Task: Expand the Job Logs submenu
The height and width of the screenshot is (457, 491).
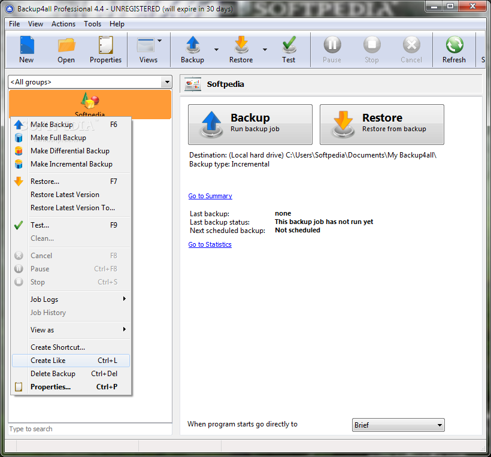Action: click(71, 299)
